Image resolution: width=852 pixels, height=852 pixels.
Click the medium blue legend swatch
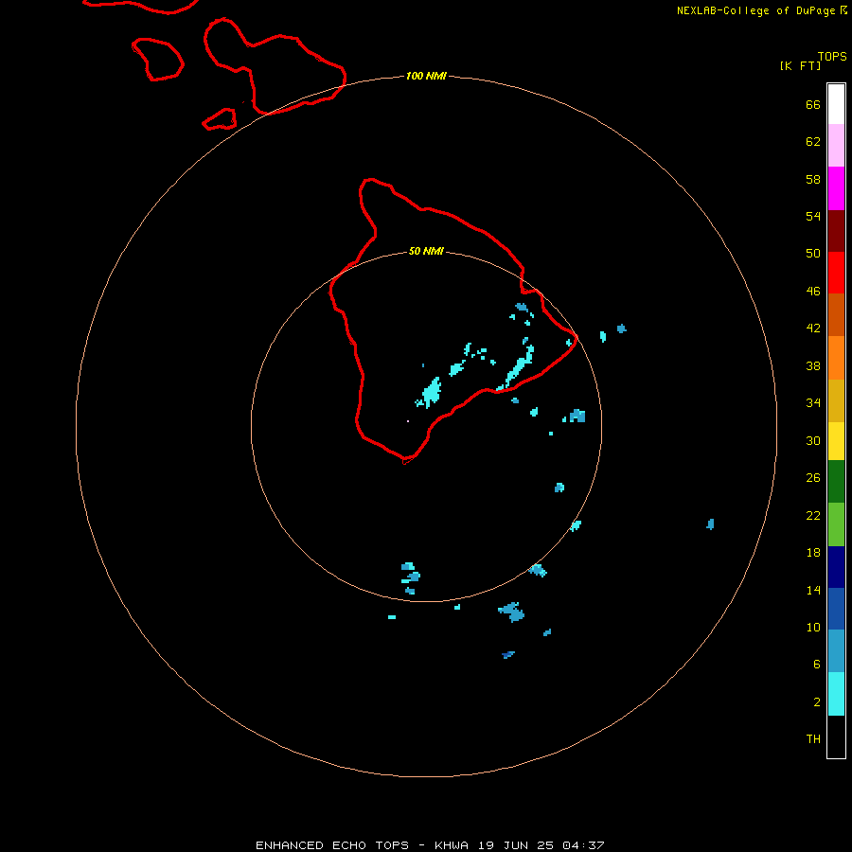point(836,609)
